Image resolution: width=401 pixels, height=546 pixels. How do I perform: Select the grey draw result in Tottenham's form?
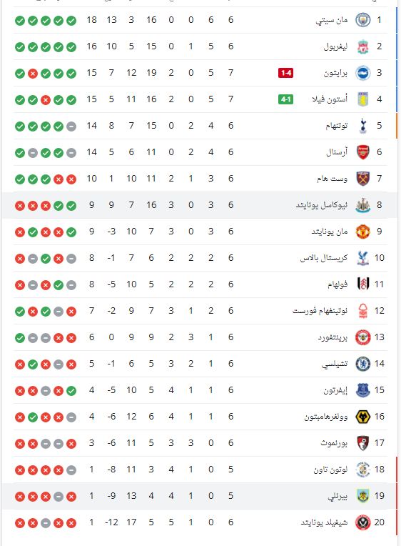click(x=71, y=126)
